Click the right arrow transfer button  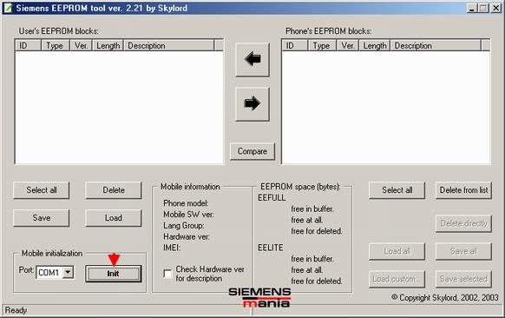tap(252, 104)
